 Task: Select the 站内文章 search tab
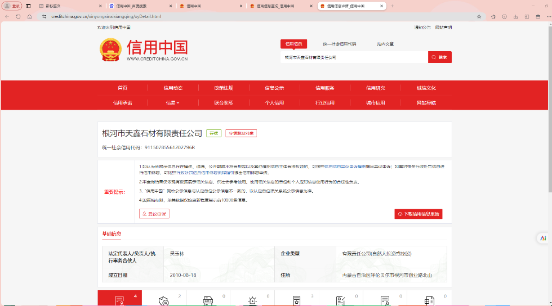pyautogui.click(x=385, y=44)
